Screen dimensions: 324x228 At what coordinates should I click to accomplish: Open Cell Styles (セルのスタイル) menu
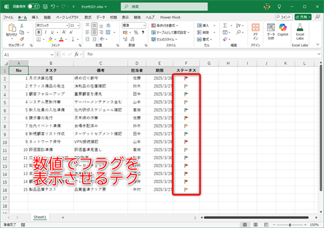coord(164,39)
